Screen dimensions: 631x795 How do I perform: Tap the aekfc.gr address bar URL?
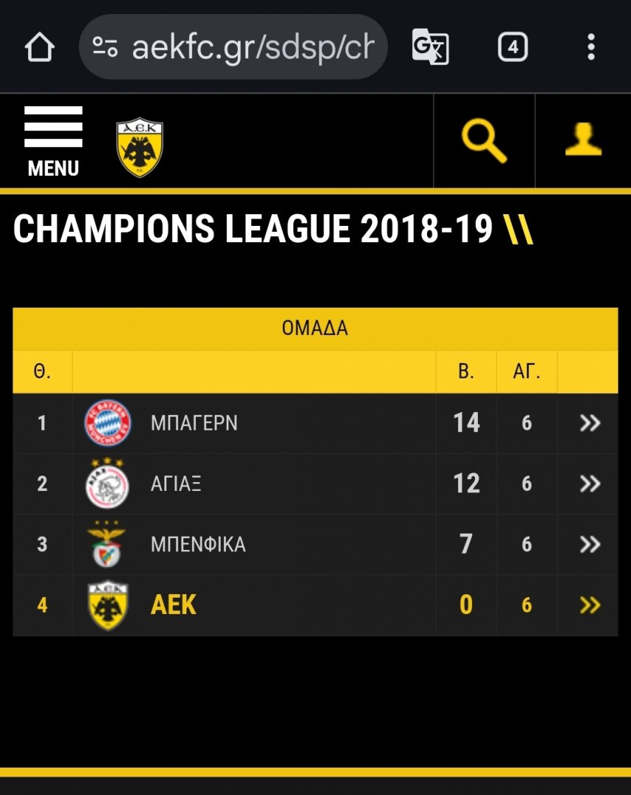[253, 48]
